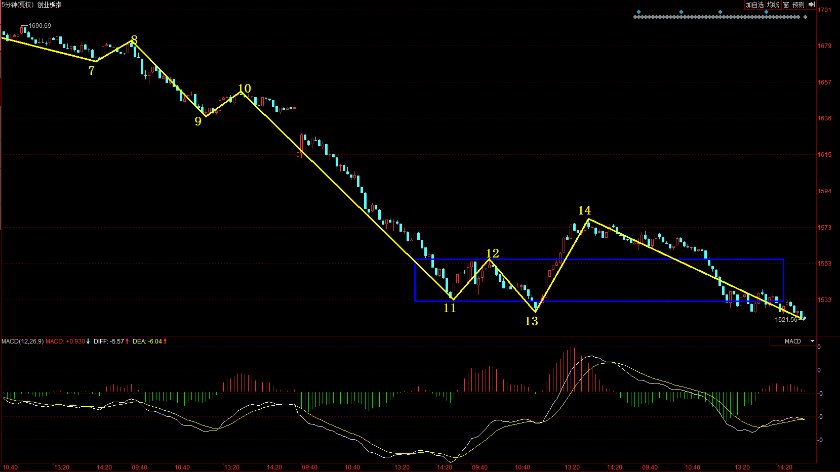Click the 1701 price axis label
Screen dimensions: 840x472
(824, 10)
